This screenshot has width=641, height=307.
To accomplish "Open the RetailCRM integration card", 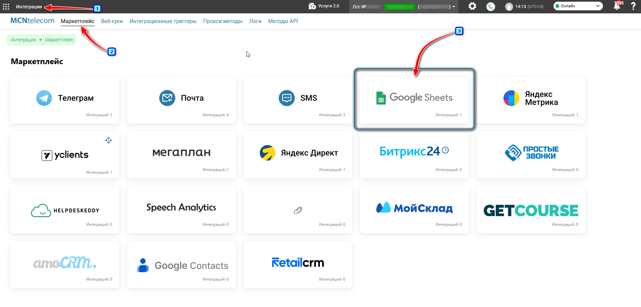I will click(298, 265).
